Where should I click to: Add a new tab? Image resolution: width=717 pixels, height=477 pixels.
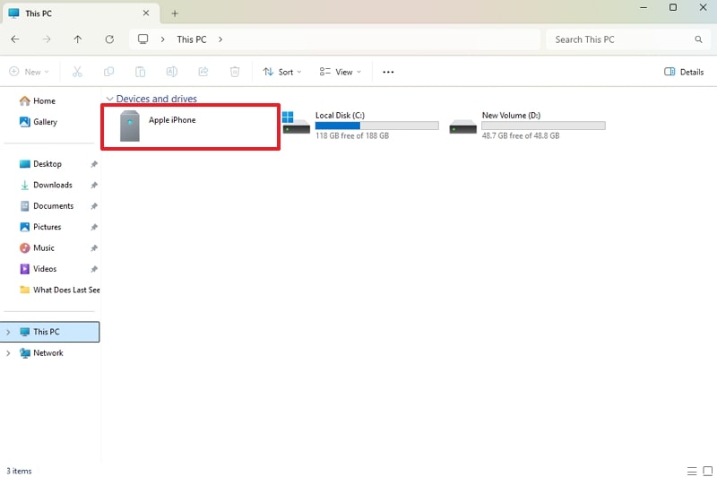(x=175, y=13)
